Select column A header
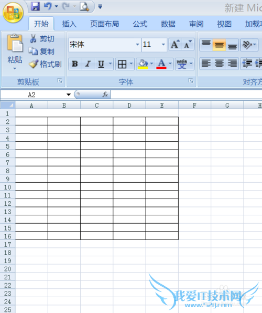The image size is (262, 313). [x=31, y=106]
